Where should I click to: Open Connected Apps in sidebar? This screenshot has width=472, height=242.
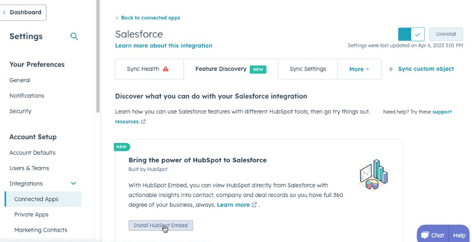36,199
